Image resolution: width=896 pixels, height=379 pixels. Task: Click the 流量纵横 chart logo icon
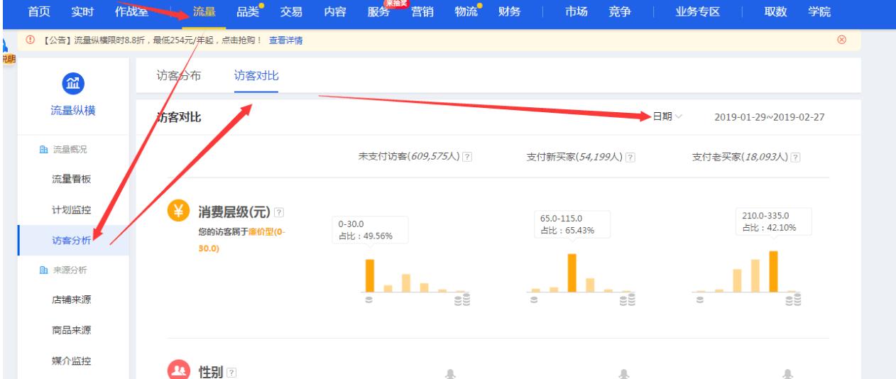click(72, 85)
